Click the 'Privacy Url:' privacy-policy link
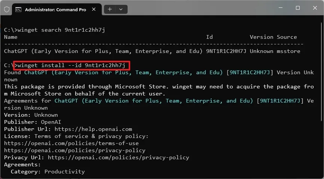324x179 pixels. pyautogui.click(x=118, y=158)
